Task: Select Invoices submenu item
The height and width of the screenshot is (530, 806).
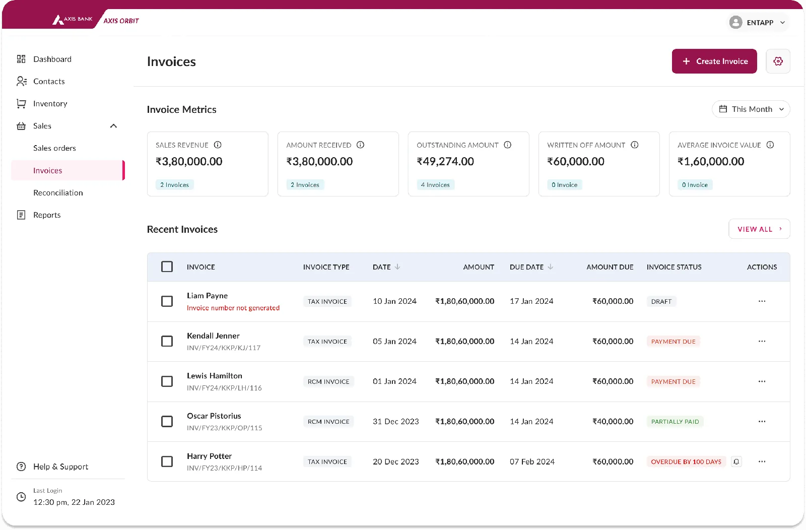Action: point(68,170)
